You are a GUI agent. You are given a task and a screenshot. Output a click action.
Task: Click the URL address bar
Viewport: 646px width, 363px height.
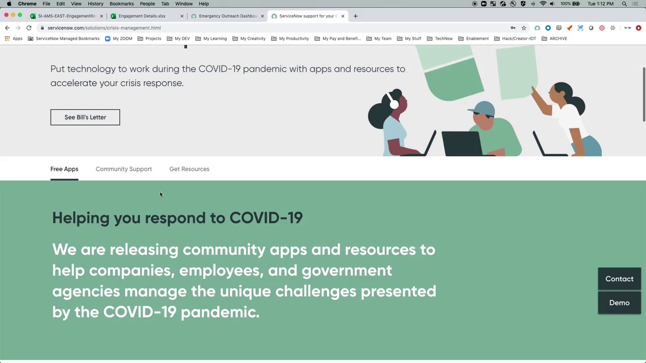pyautogui.click(x=252, y=28)
